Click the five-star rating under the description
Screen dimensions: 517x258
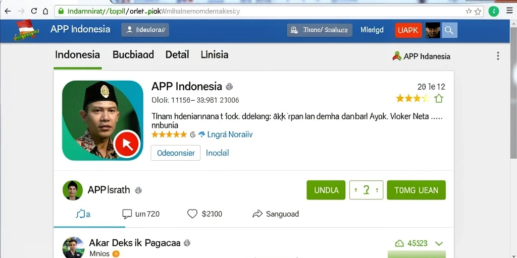169,134
